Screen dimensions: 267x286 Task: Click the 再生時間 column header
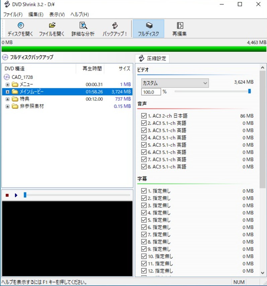point(90,68)
